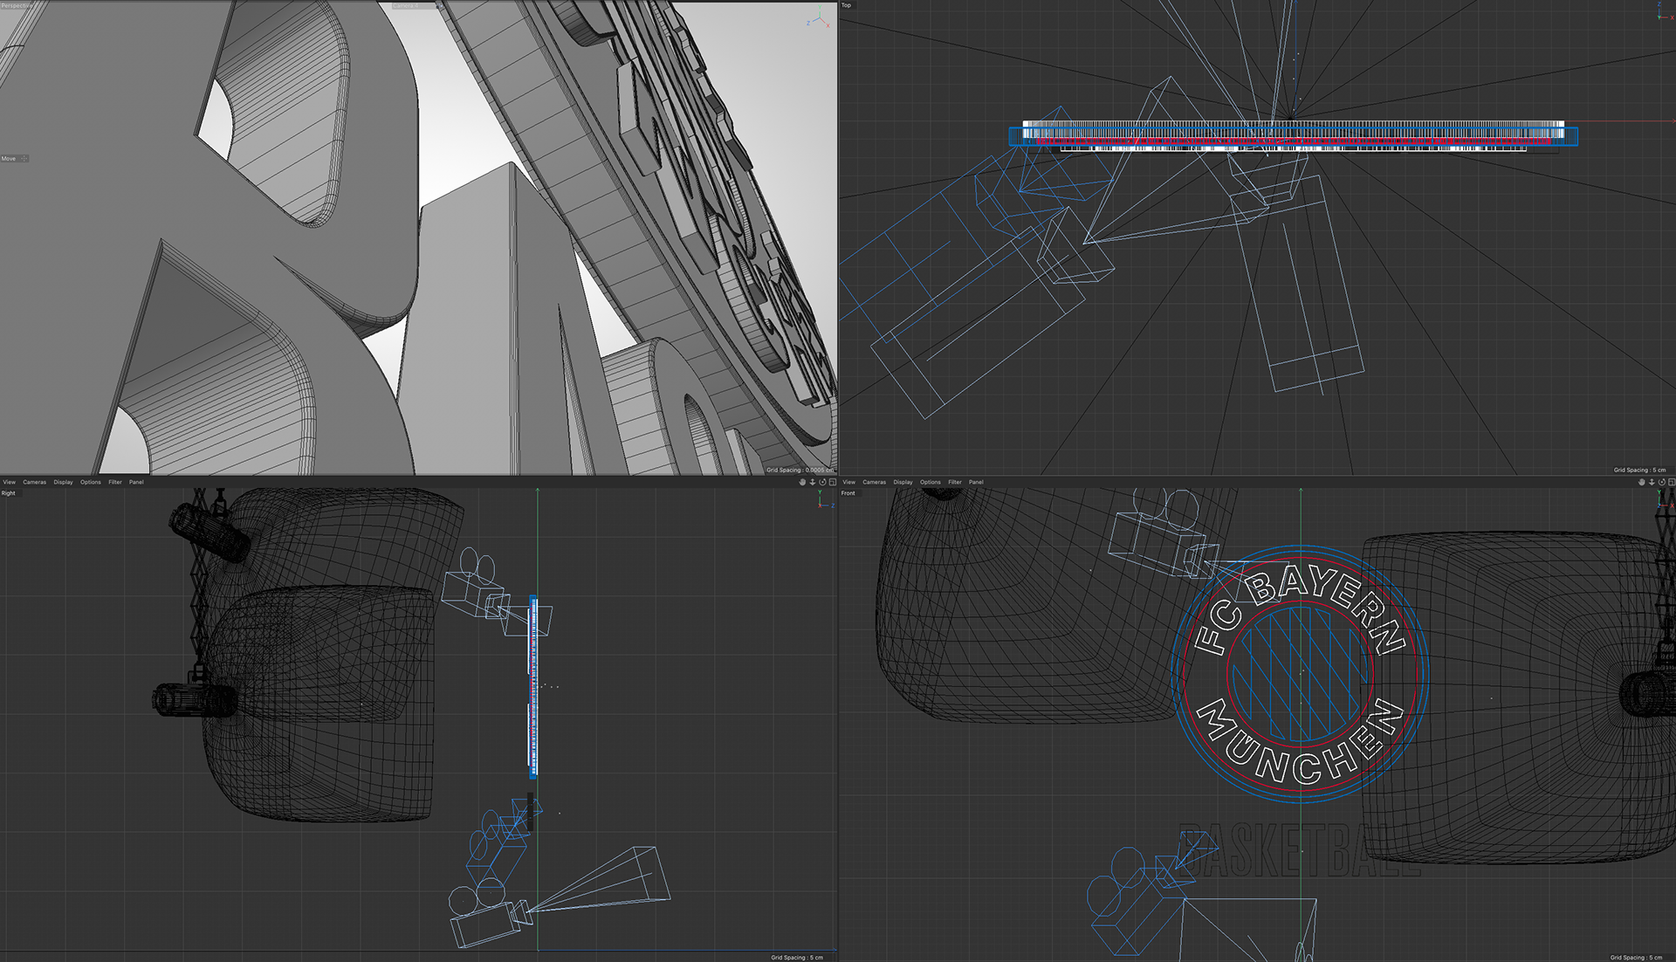This screenshot has width=1676, height=962.
Task: Click the maximize viewport icon in the Right viewport
Action: tap(833, 482)
